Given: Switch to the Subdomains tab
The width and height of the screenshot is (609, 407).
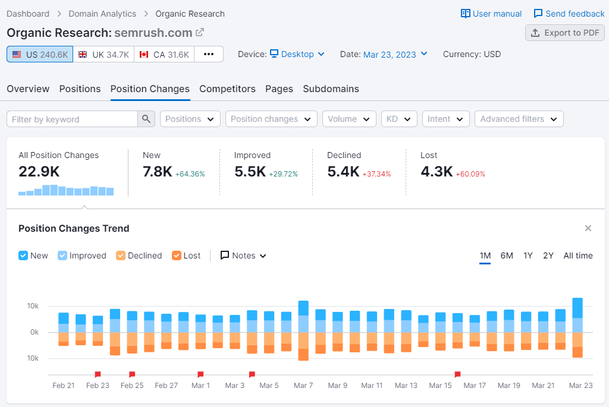Looking at the screenshot, I should click(x=331, y=89).
